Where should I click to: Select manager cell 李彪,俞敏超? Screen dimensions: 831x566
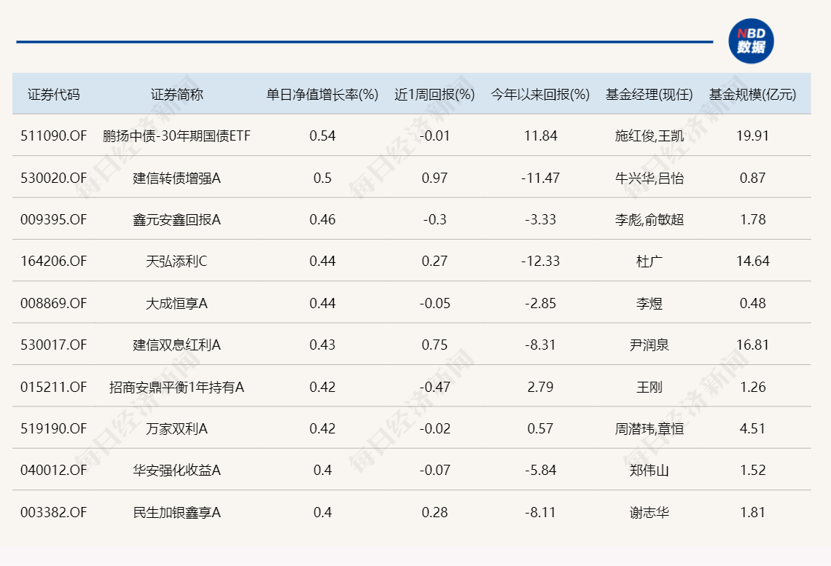pyautogui.click(x=649, y=219)
